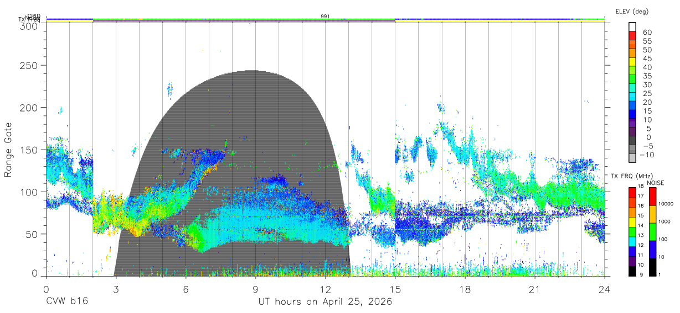The height and width of the screenshot is (313, 680).
Task: Click the '100' tick on Range Gate axis
Action: point(28,192)
